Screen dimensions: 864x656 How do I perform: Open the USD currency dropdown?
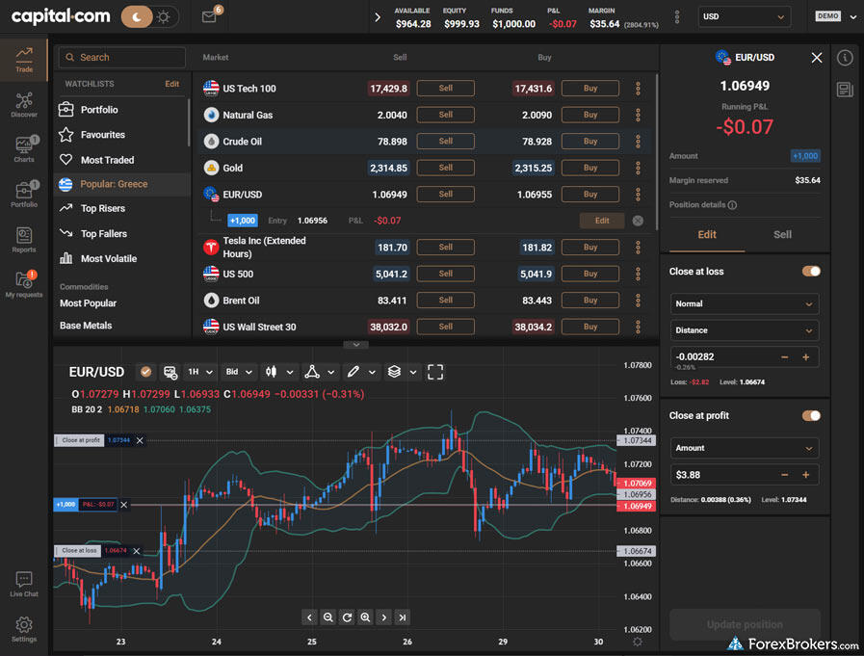745,16
